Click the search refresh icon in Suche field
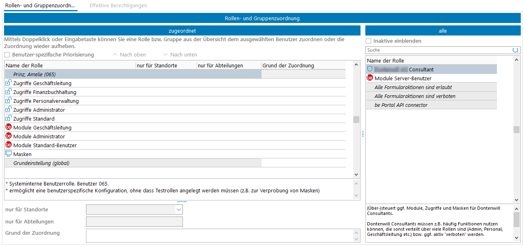 (x=515, y=50)
